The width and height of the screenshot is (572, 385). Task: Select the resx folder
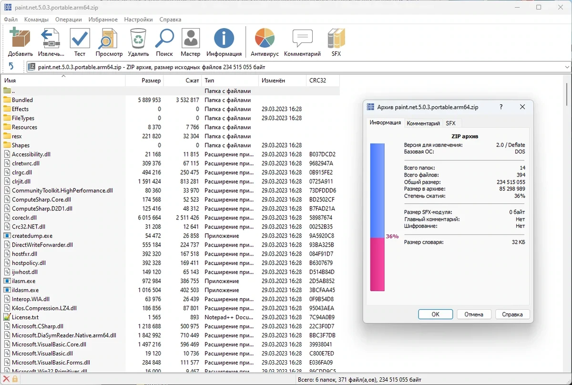pos(12,136)
